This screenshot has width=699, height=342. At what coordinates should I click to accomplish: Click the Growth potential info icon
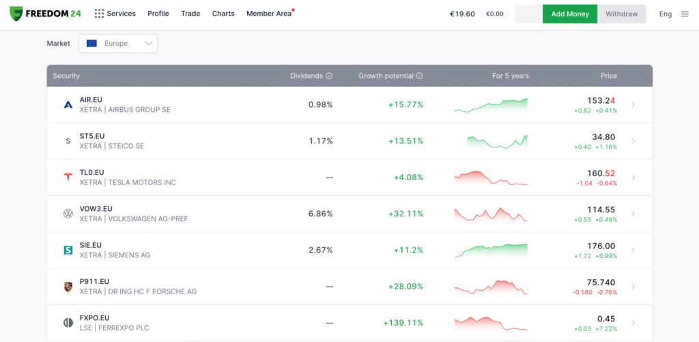[419, 76]
